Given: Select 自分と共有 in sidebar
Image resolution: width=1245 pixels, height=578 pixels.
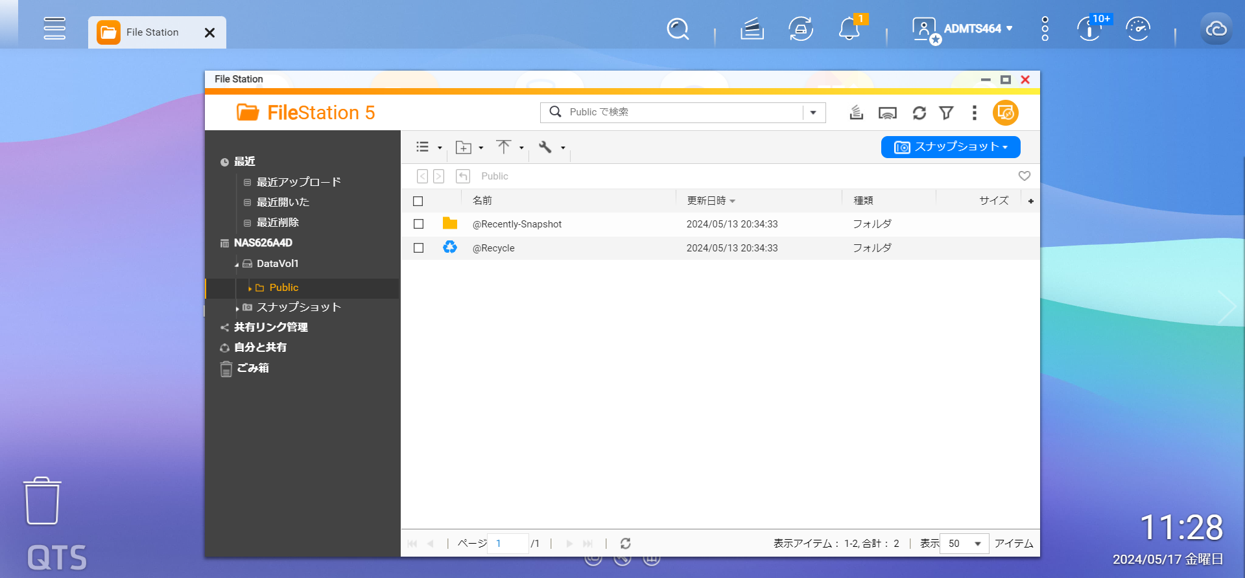Looking at the screenshot, I should coord(261,347).
